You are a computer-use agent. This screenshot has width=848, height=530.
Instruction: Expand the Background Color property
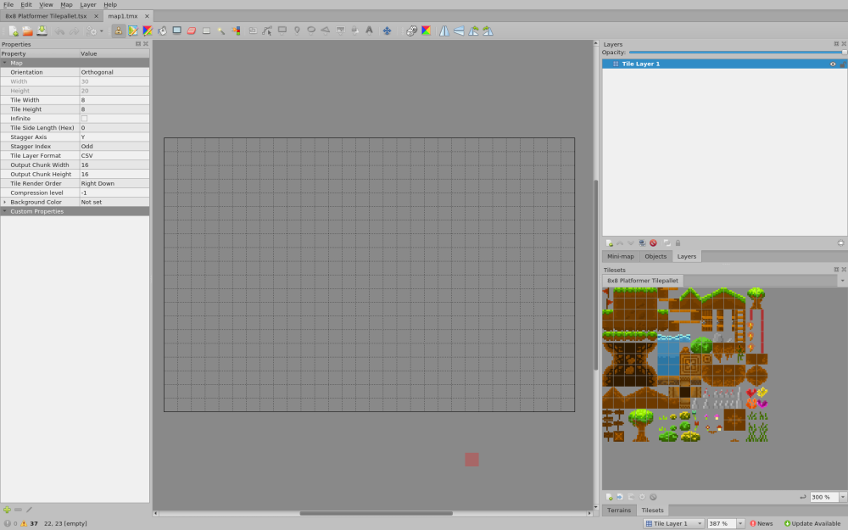[x=4, y=202]
